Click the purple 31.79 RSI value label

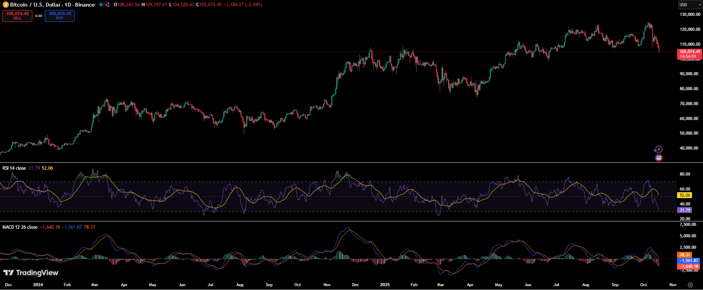[684, 210]
